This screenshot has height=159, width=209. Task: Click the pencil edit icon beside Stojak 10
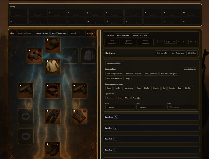click(x=116, y=117)
